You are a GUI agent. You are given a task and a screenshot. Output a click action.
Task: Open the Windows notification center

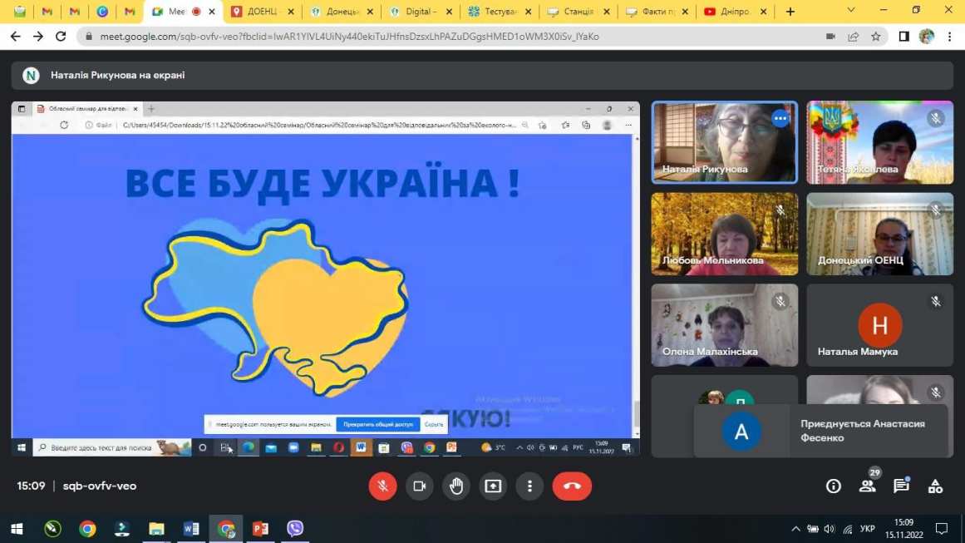pyautogui.click(x=942, y=529)
